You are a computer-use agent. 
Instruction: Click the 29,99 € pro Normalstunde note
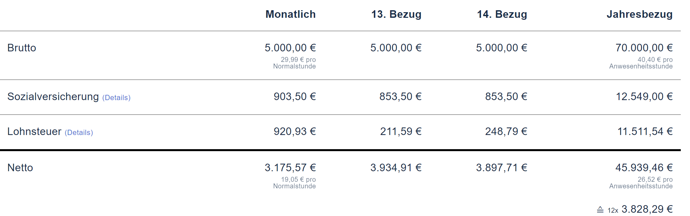pyautogui.click(x=295, y=63)
